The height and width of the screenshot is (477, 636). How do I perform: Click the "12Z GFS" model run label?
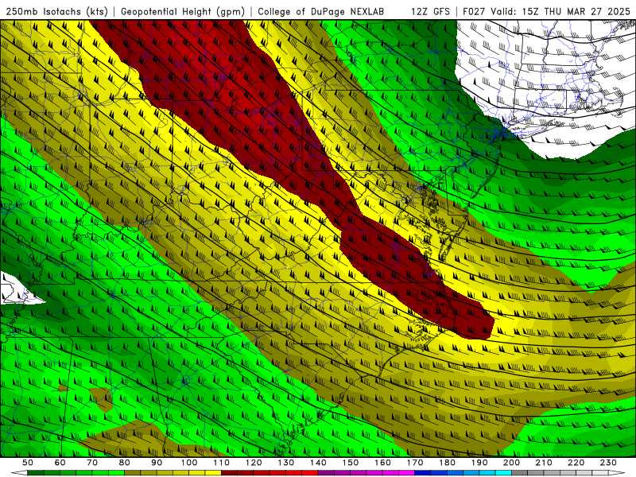coord(430,11)
